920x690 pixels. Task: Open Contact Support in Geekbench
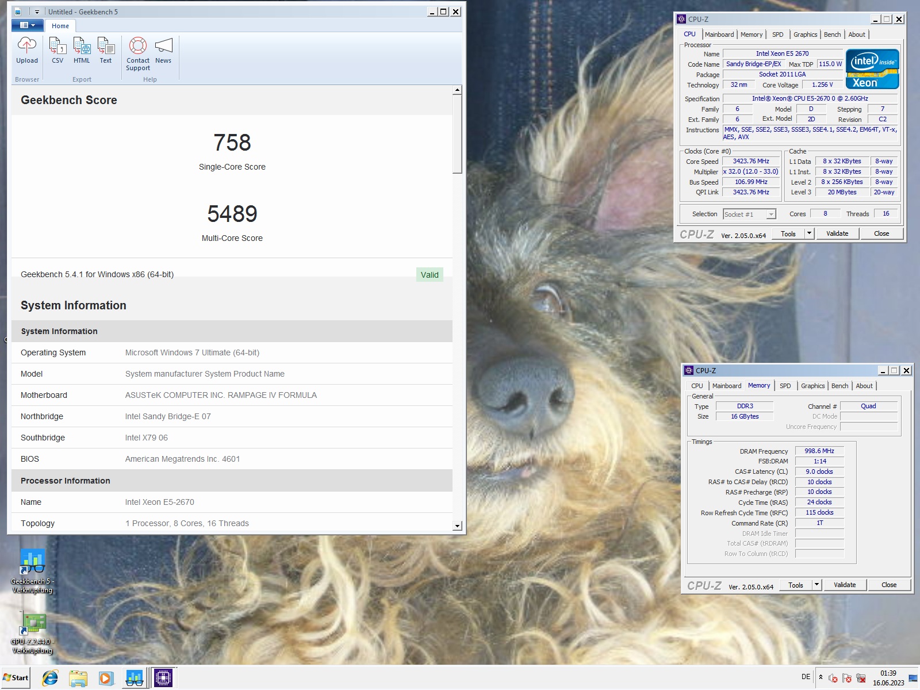pyautogui.click(x=138, y=54)
